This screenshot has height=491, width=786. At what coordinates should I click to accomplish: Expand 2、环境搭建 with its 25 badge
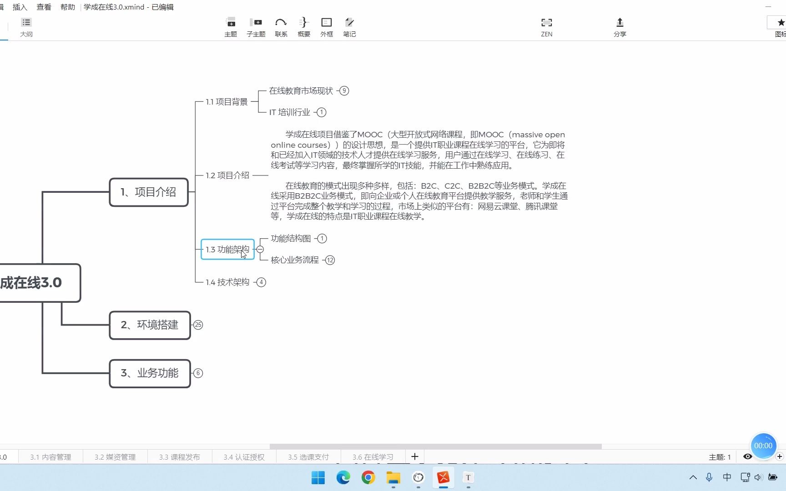coord(198,325)
